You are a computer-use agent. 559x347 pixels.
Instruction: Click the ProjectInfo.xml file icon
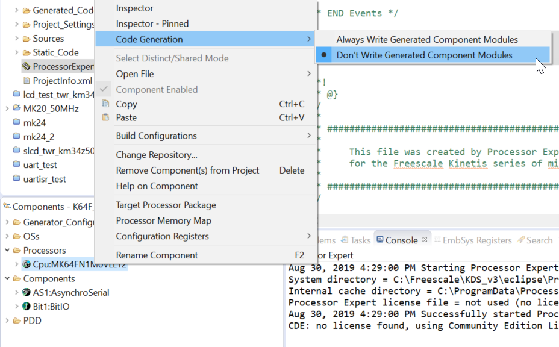pyautogui.click(x=26, y=80)
